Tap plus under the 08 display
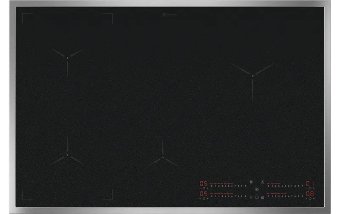 (314, 198)
